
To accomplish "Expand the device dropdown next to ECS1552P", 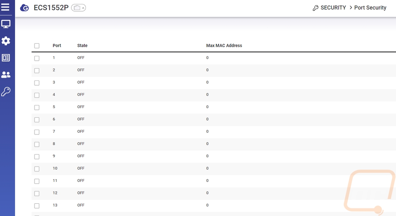I will pyautogui.click(x=78, y=8).
